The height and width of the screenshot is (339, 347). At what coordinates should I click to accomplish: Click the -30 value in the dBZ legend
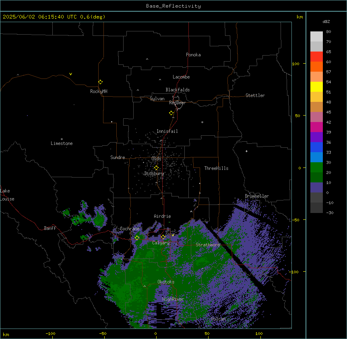click(330, 213)
